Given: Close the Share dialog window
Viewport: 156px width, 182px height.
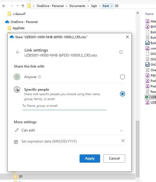Looking at the screenshot, I should click(x=127, y=37).
